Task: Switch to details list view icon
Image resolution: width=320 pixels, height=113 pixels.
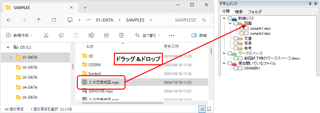Action: click(202, 109)
